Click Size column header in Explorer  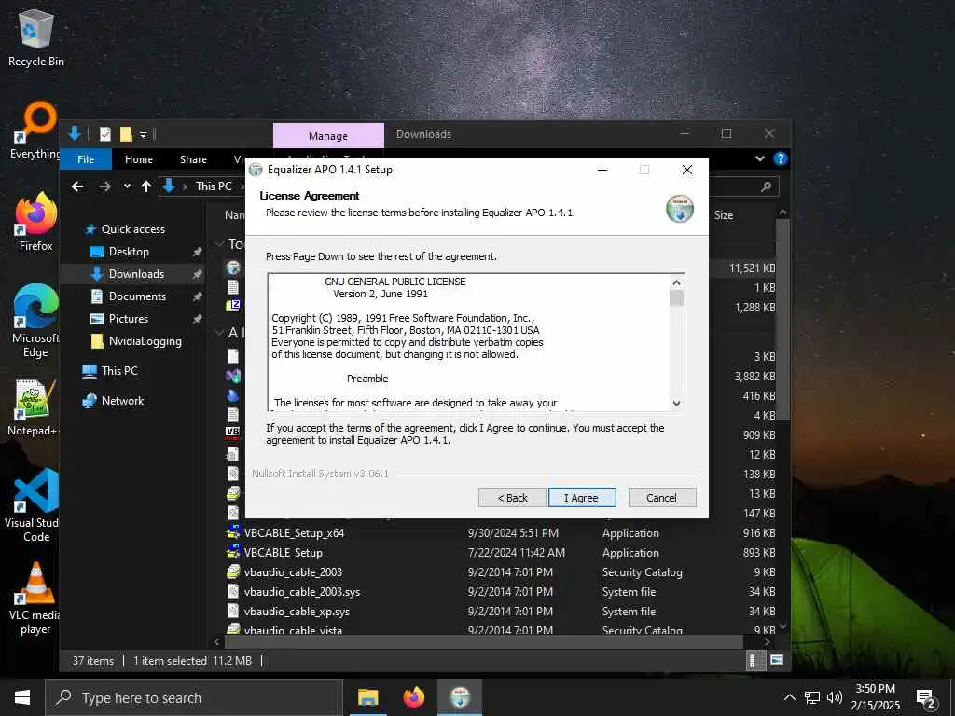(724, 215)
